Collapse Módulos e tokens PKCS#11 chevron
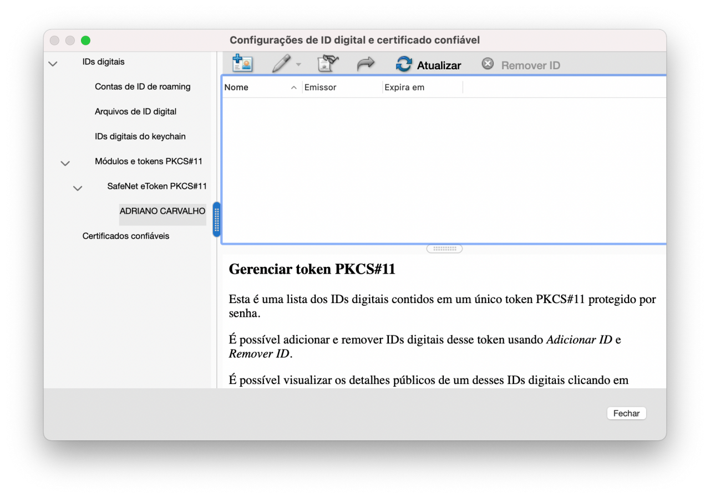 [65, 163]
